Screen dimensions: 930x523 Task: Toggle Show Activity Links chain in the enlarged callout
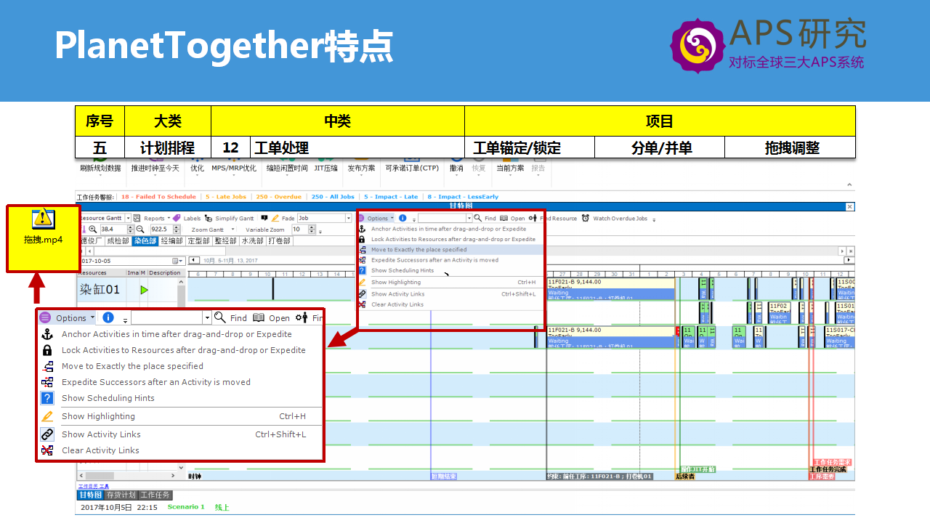pos(47,434)
